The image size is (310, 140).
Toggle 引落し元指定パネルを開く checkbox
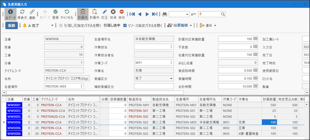61,26
